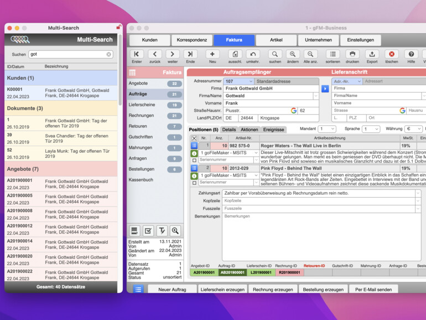Jump to first record with 'Erster'

[137, 54]
